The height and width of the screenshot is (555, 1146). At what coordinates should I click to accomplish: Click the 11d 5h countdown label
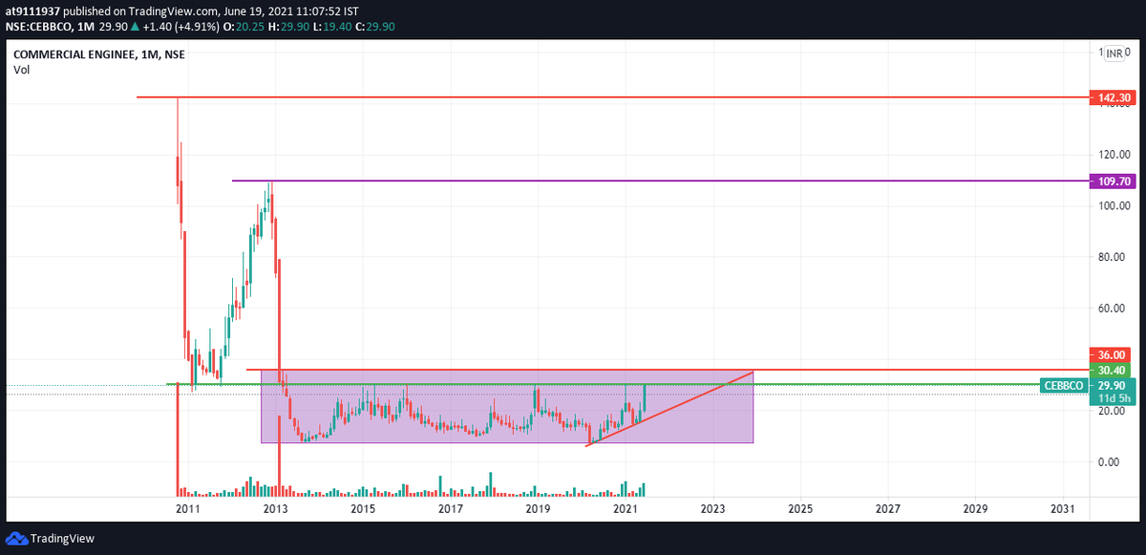(x=1113, y=398)
